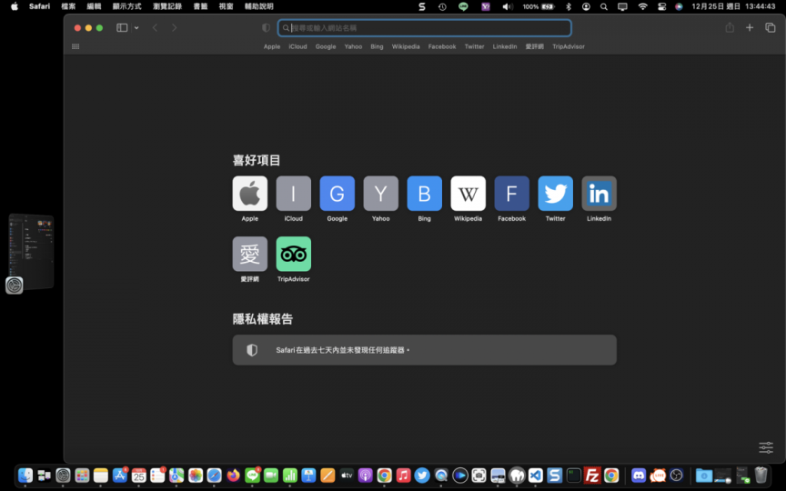The image size is (786, 491).
Task: Open the Twitter favorite tile
Action: click(555, 194)
